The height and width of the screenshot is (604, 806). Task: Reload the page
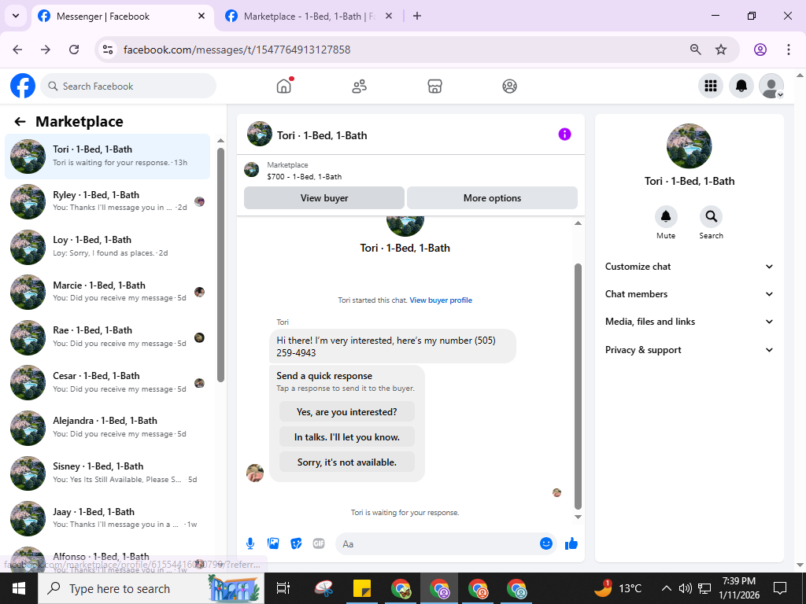(x=74, y=50)
